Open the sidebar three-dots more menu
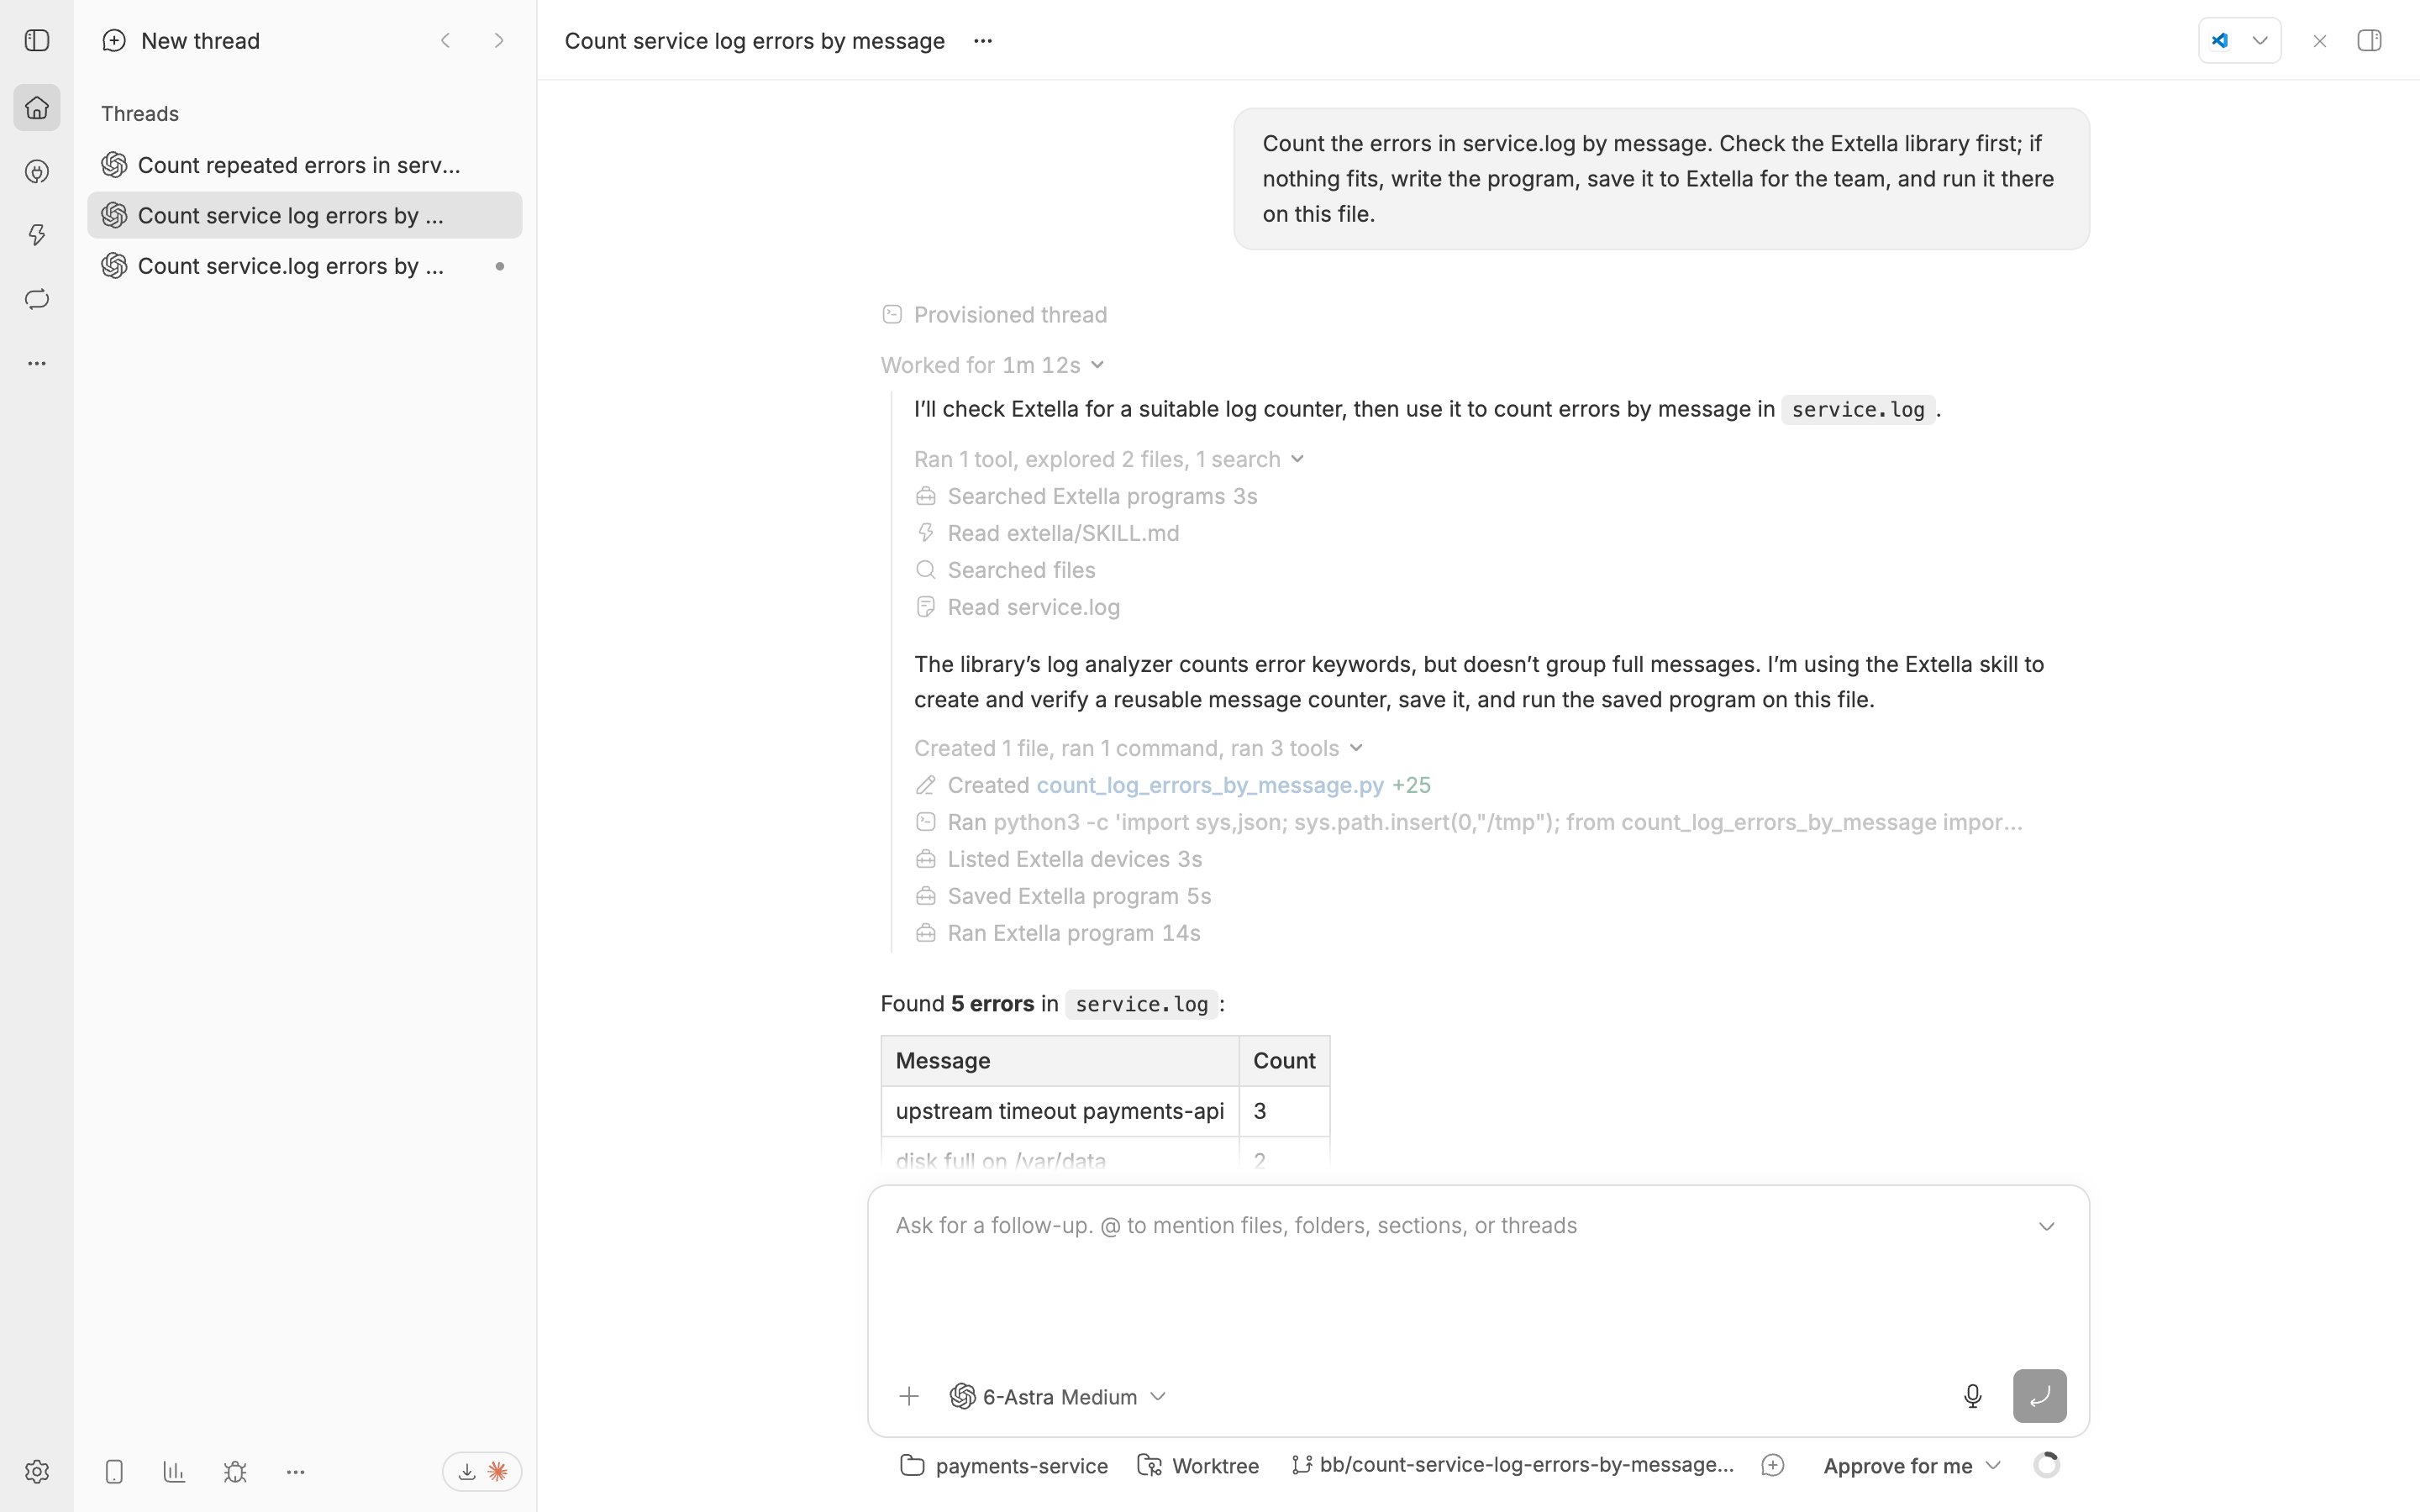Viewport: 2420px width, 1512px height. click(x=37, y=364)
